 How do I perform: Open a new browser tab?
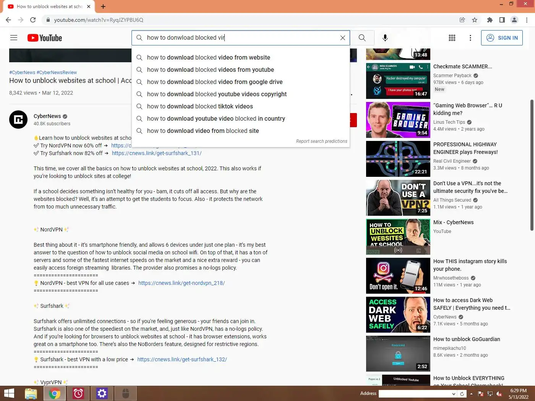pos(103,6)
